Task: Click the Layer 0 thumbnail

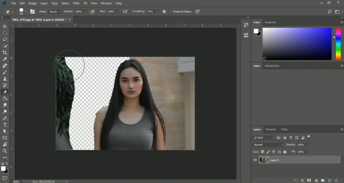Action: [x=264, y=160]
